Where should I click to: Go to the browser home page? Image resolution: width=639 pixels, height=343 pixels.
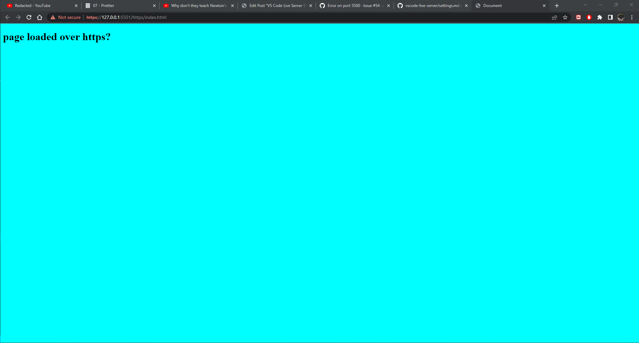pyautogui.click(x=40, y=17)
